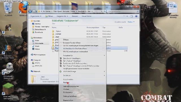181x102 pixels.
Task: Choose In neuem Fenster öffnen
Action: [72, 43]
